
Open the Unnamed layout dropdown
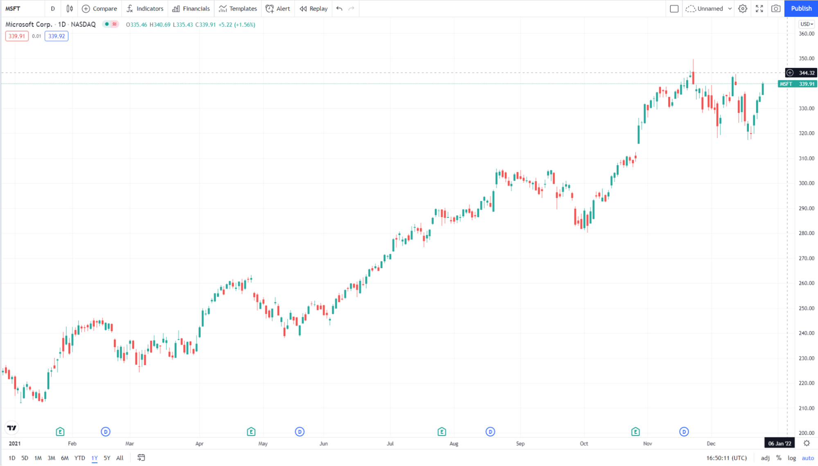[x=709, y=9]
